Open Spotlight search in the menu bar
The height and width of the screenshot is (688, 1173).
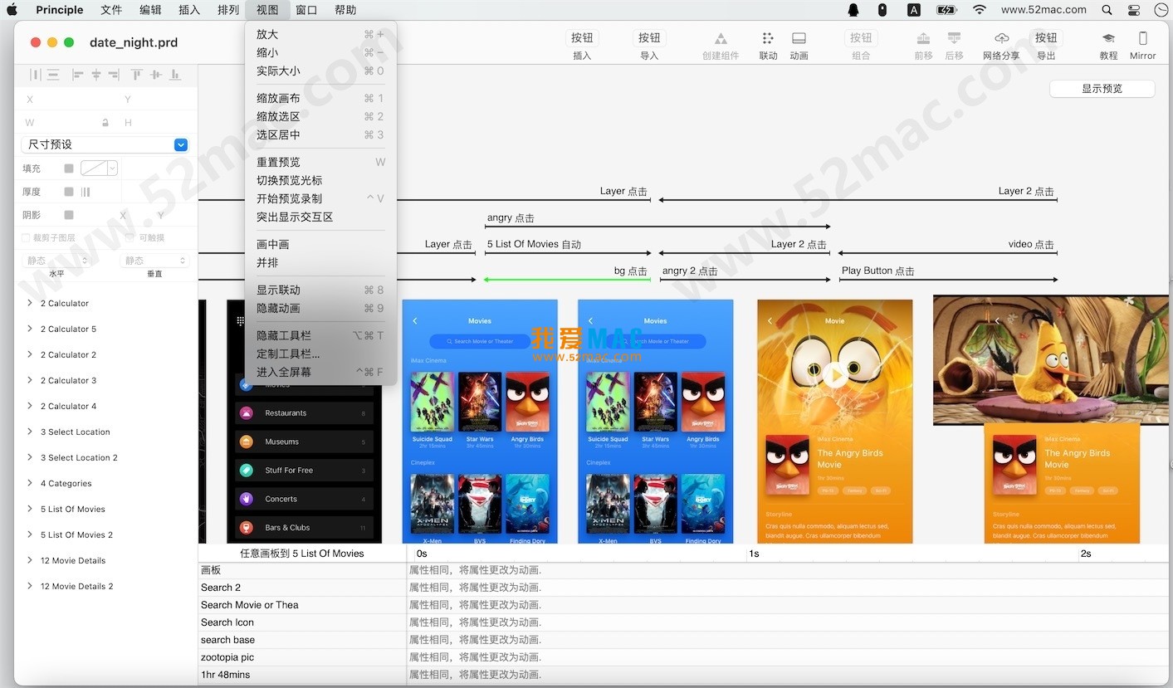pos(1107,10)
